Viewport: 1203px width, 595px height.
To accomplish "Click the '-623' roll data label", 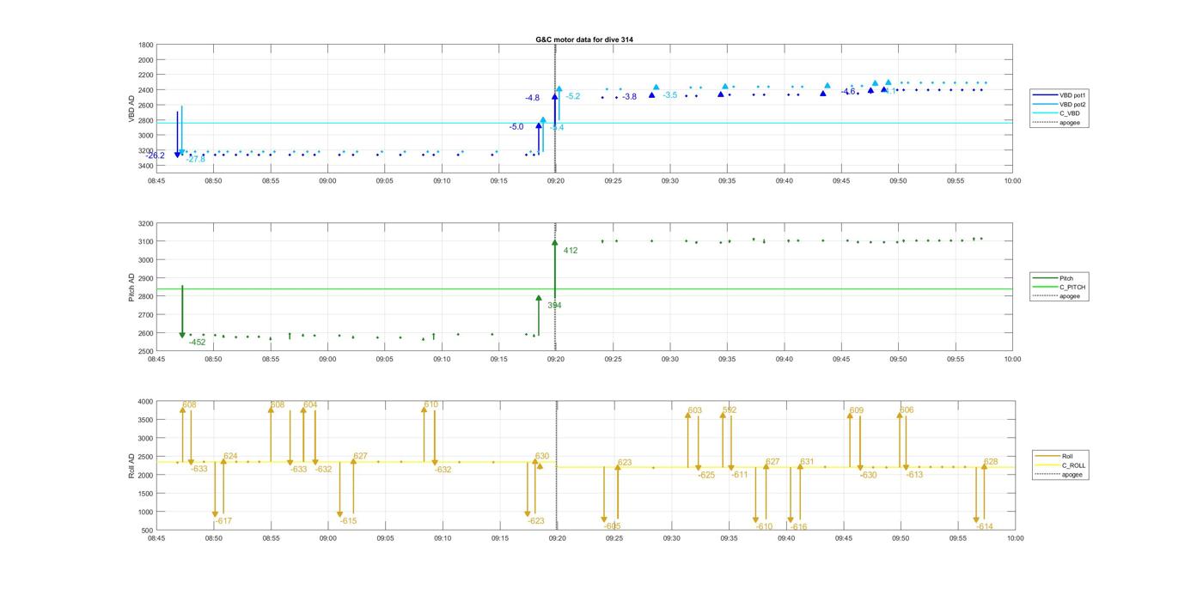I will coord(536,521).
